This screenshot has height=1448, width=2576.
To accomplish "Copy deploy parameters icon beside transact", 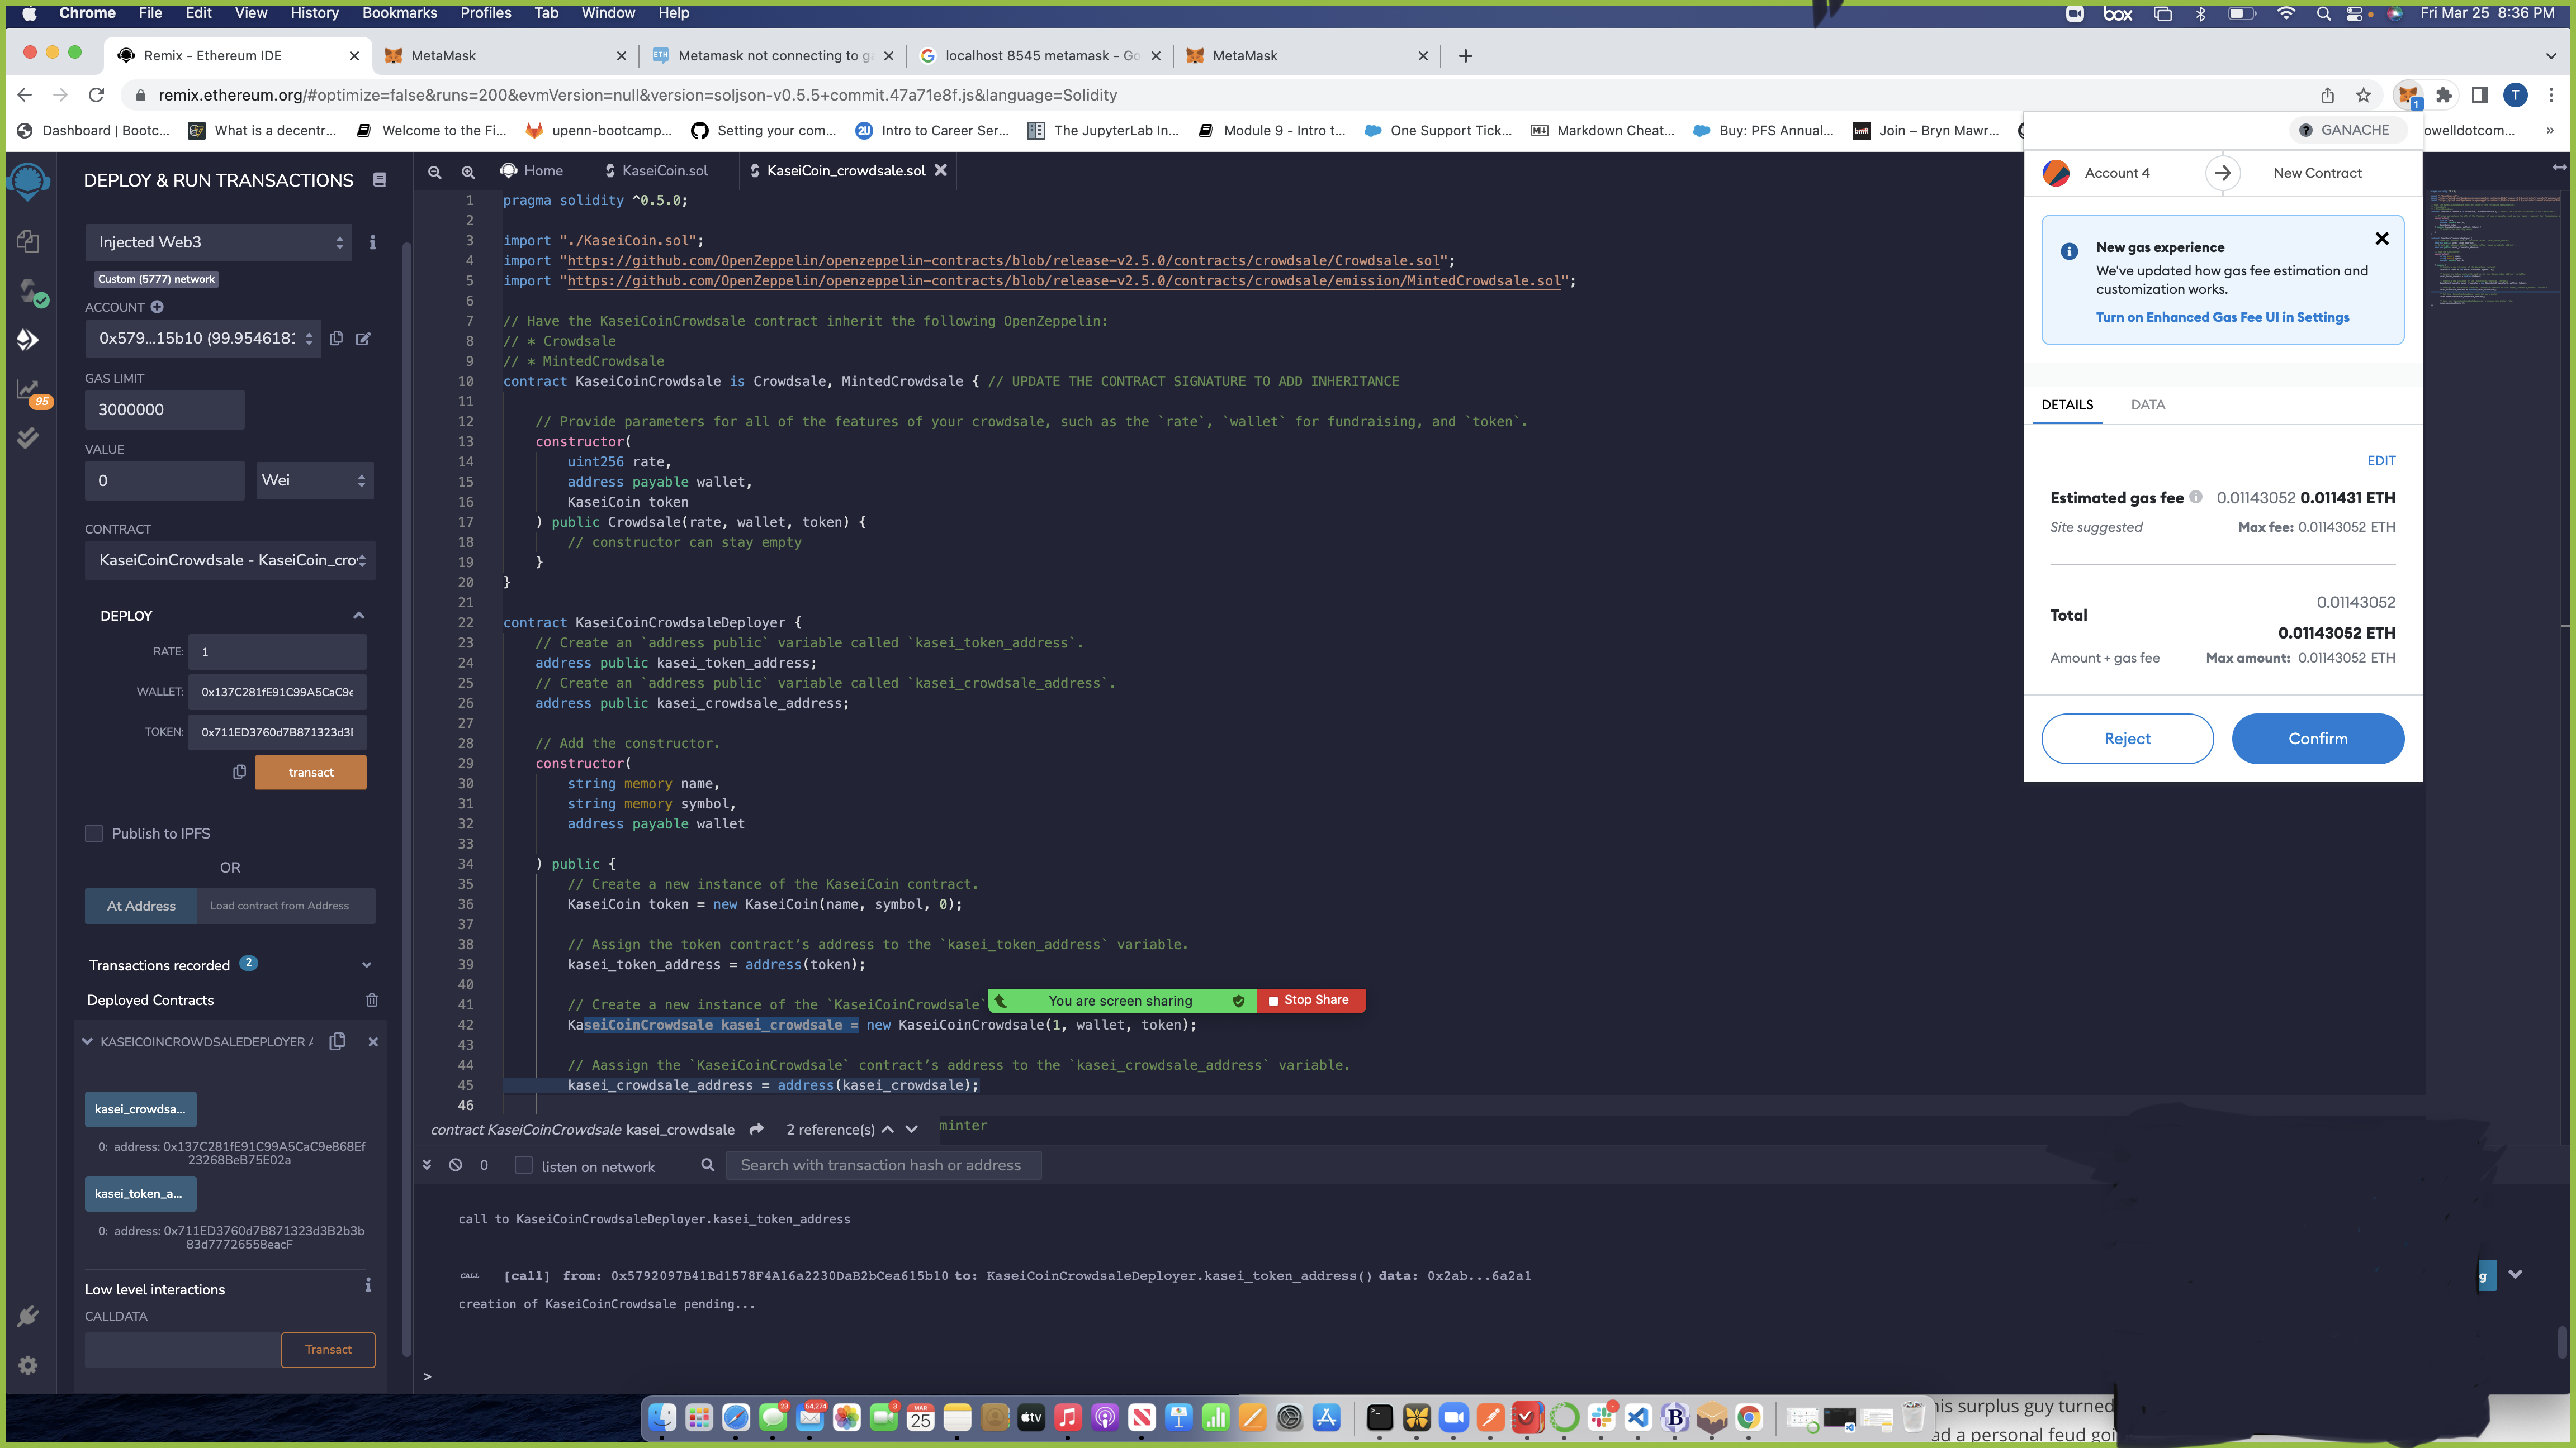I will coord(239,773).
